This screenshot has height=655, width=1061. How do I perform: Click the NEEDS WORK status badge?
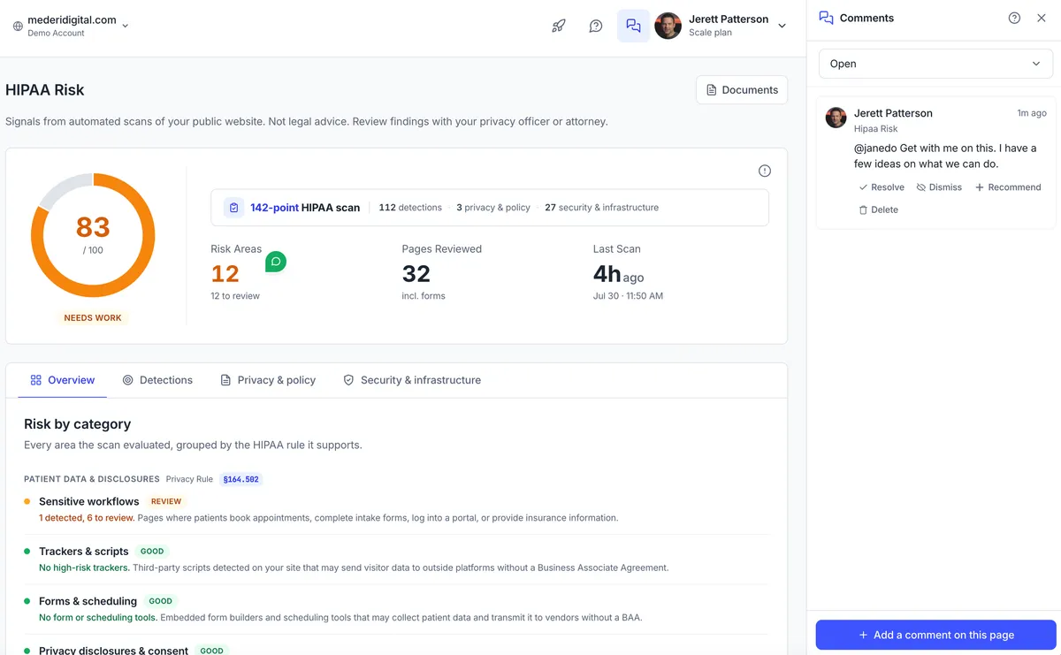coord(93,317)
